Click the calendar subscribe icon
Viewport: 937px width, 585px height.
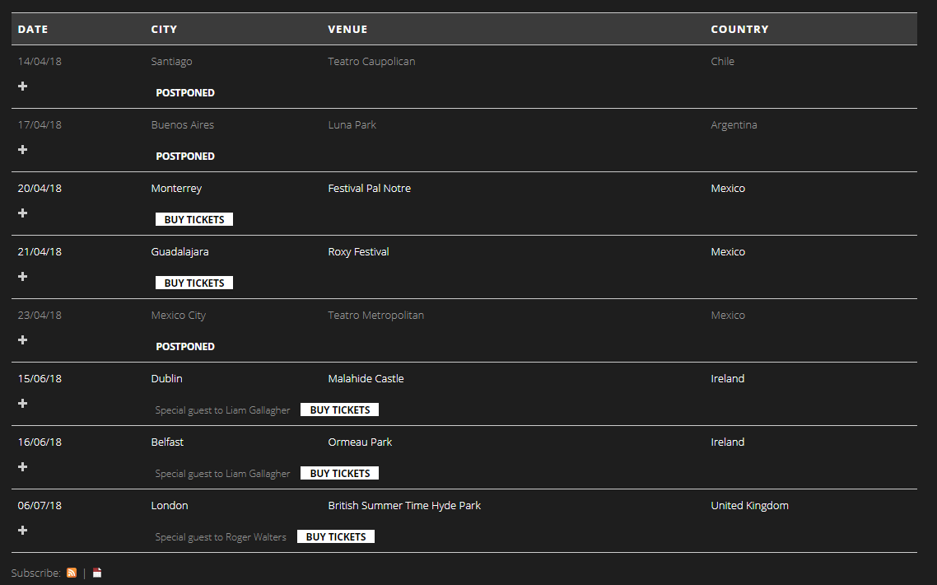click(97, 573)
